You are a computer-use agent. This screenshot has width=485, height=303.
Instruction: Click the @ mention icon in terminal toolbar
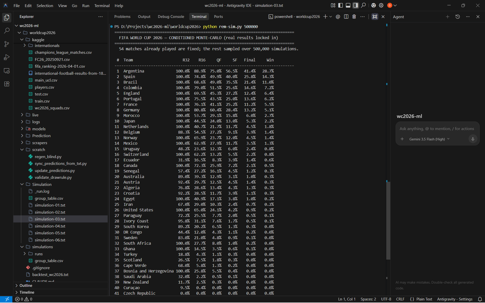(x=338, y=17)
